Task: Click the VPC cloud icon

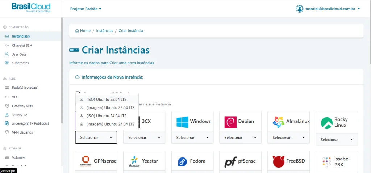Action: tap(7, 97)
